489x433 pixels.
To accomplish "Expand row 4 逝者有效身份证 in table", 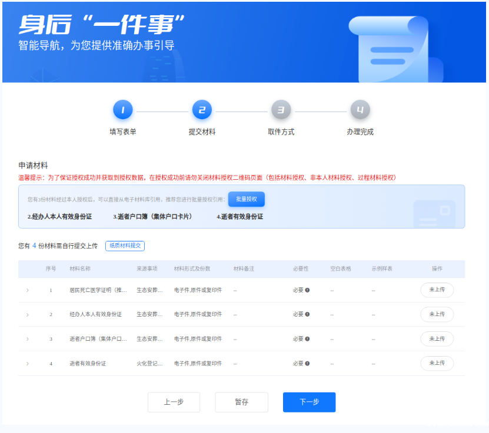I will click(x=27, y=364).
